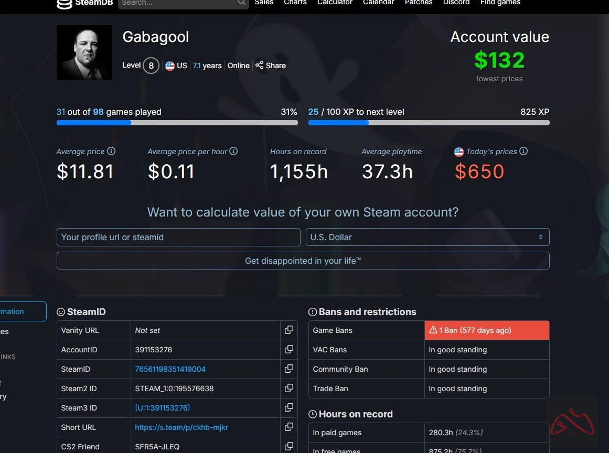Viewport: 609px width, 453px height.
Task: Click the search magnifier icon
Action: (241, 3)
